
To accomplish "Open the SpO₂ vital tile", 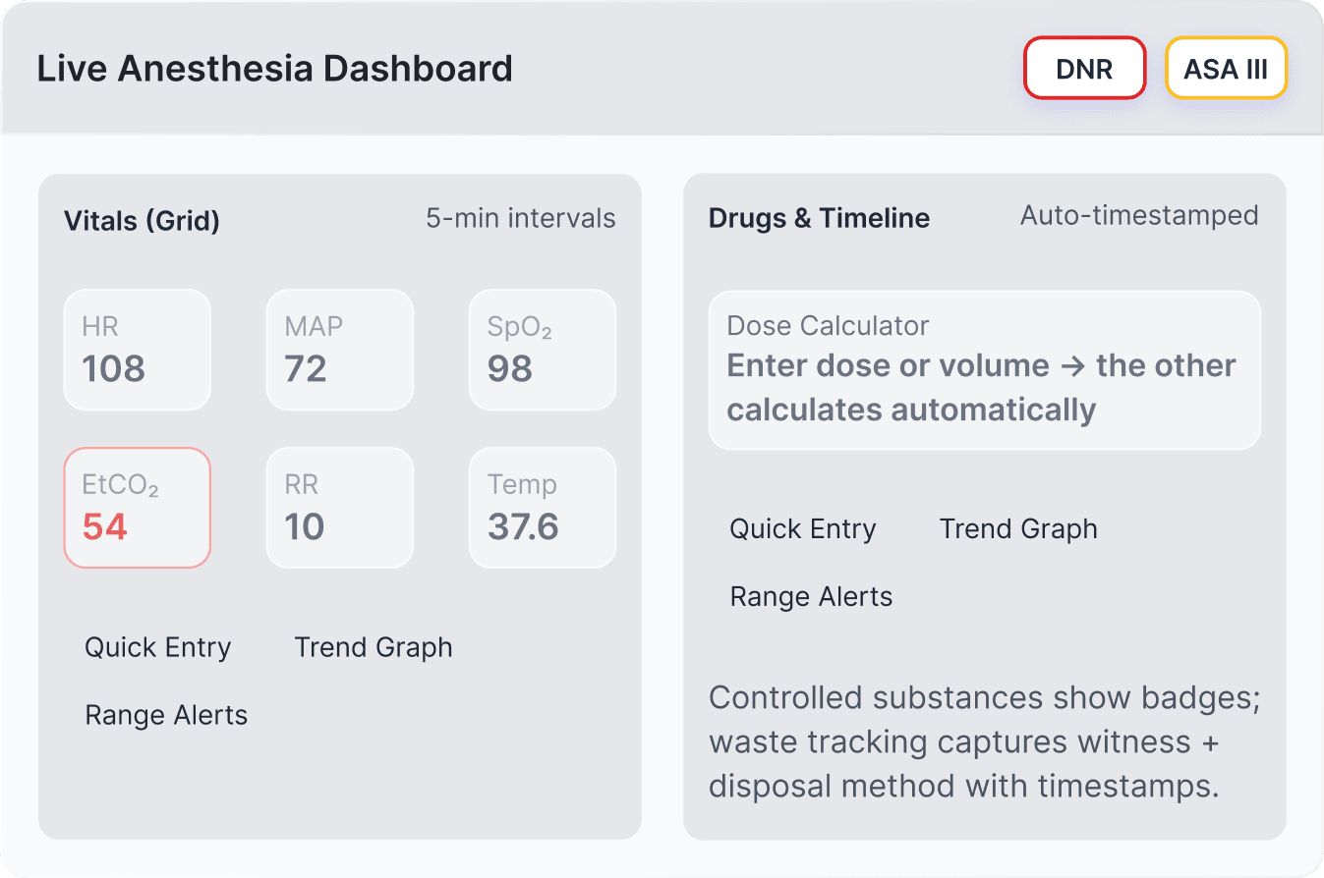I will point(542,350).
